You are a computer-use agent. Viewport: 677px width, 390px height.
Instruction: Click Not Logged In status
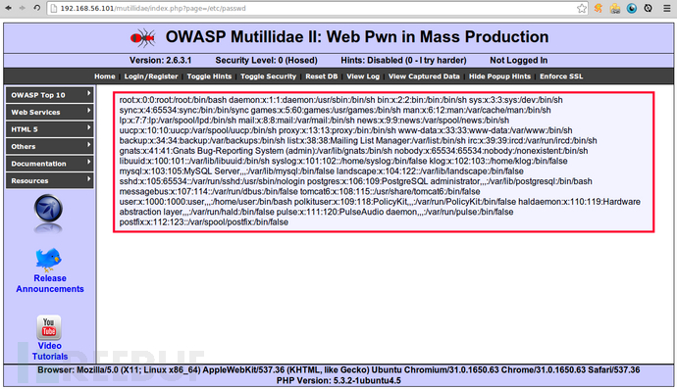tap(519, 61)
